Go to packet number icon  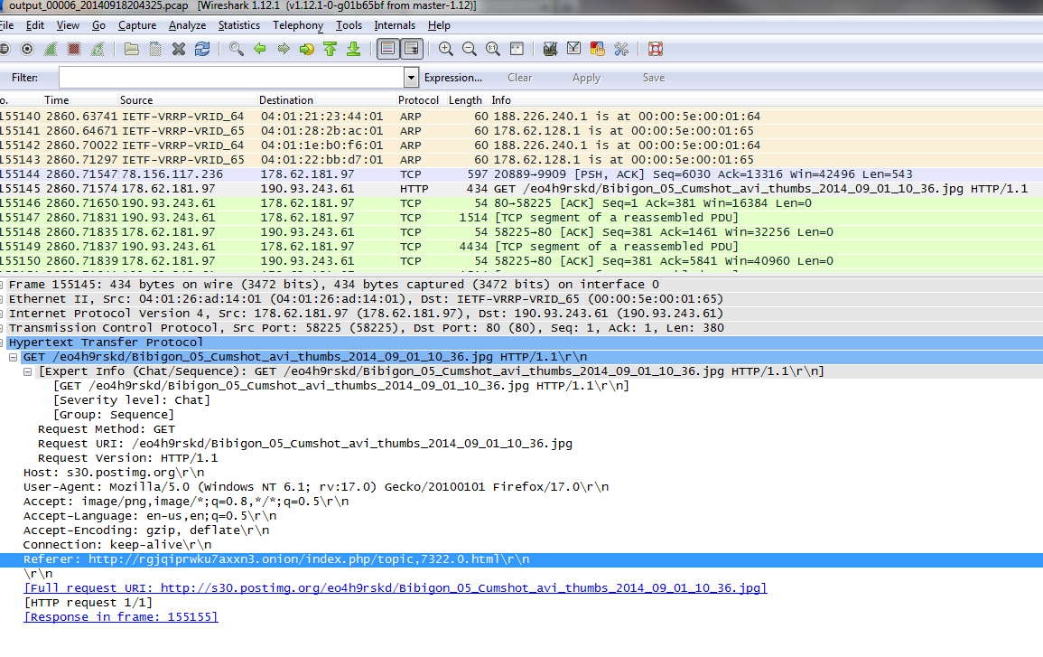click(x=307, y=50)
